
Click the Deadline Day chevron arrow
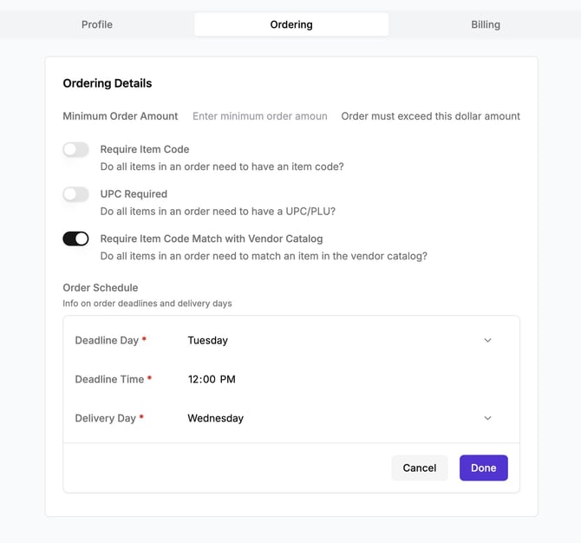coord(487,341)
